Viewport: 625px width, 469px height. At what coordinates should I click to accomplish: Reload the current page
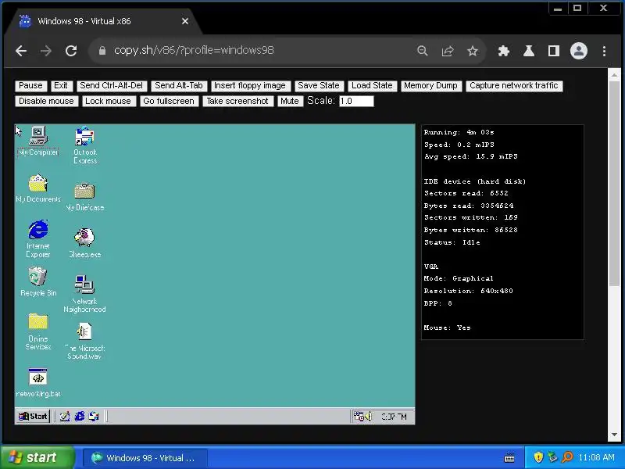pos(71,51)
